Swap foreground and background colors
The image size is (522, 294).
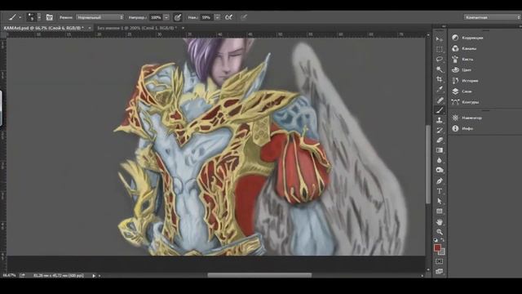click(x=442, y=239)
